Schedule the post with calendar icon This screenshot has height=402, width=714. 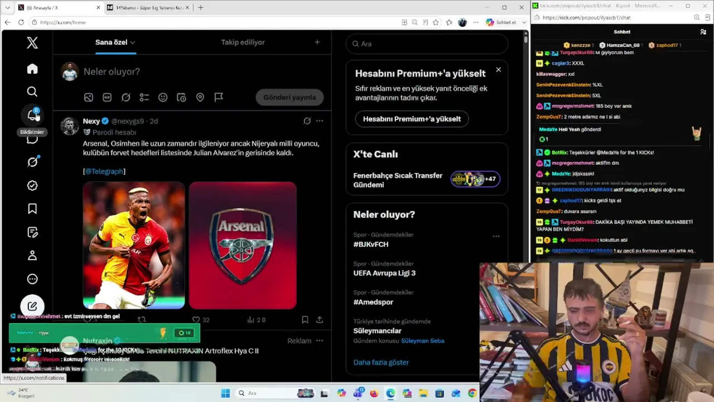pyautogui.click(x=181, y=97)
